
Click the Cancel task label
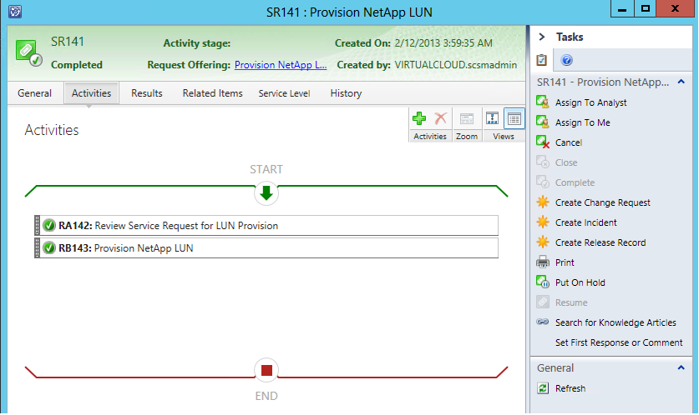(569, 142)
